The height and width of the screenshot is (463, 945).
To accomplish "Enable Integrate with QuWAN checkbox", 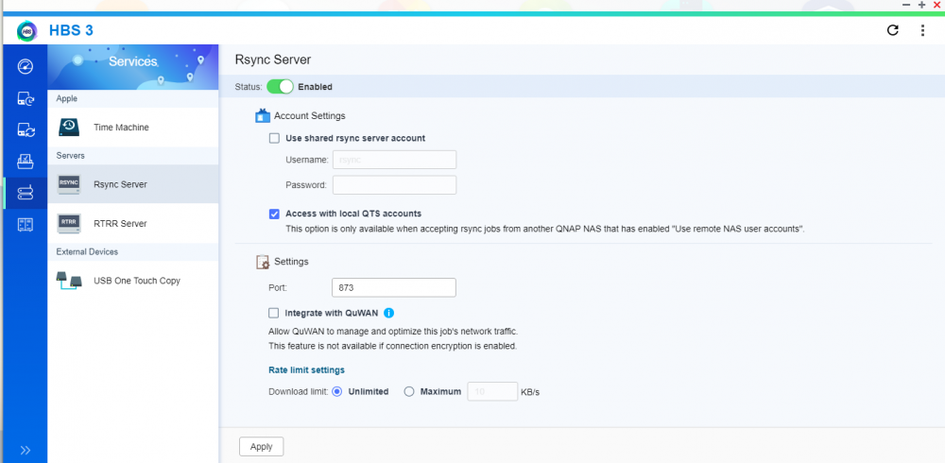I will pyautogui.click(x=274, y=313).
